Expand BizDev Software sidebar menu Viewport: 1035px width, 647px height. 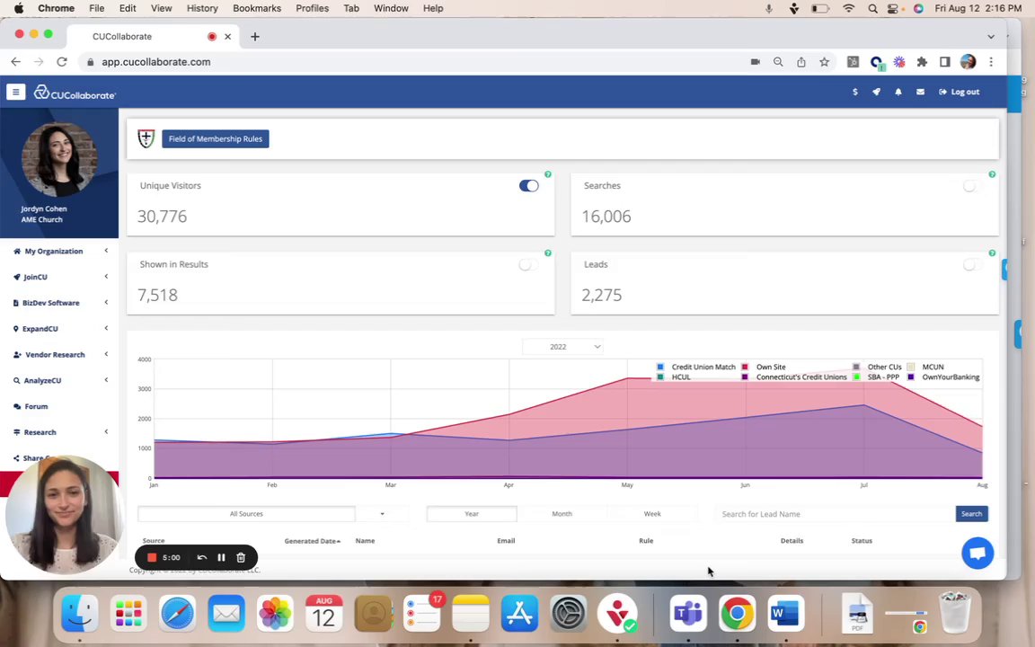(60, 302)
